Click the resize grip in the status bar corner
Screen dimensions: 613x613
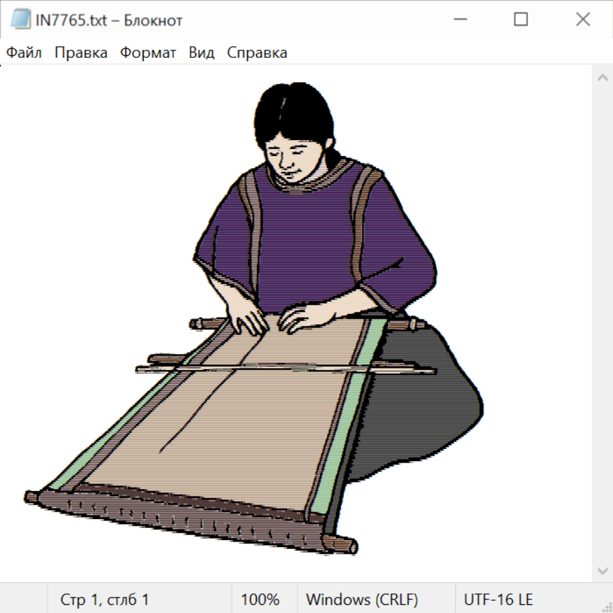(606, 606)
